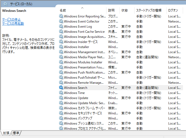The image size is (186, 138).
Task: Click gear icon beside Windows Insider サービス
Action: coord(61,42)
